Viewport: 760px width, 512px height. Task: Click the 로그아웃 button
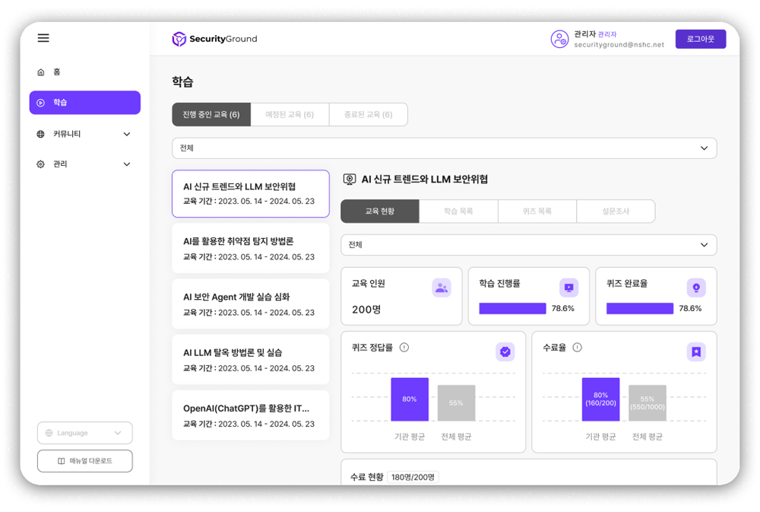tap(700, 39)
